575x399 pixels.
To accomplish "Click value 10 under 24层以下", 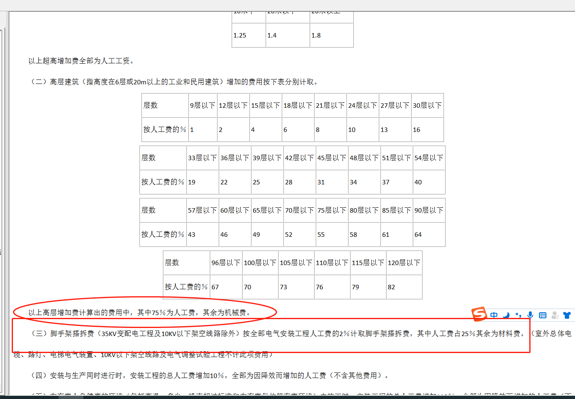I will 363,130.
